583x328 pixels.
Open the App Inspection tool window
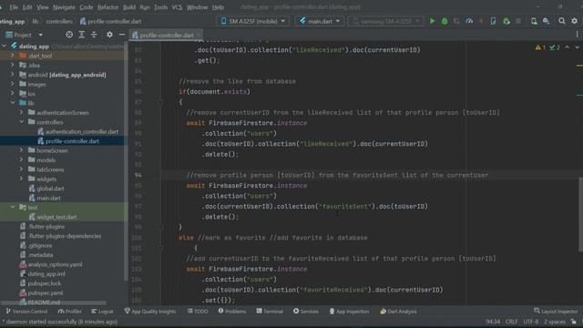click(x=349, y=312)
